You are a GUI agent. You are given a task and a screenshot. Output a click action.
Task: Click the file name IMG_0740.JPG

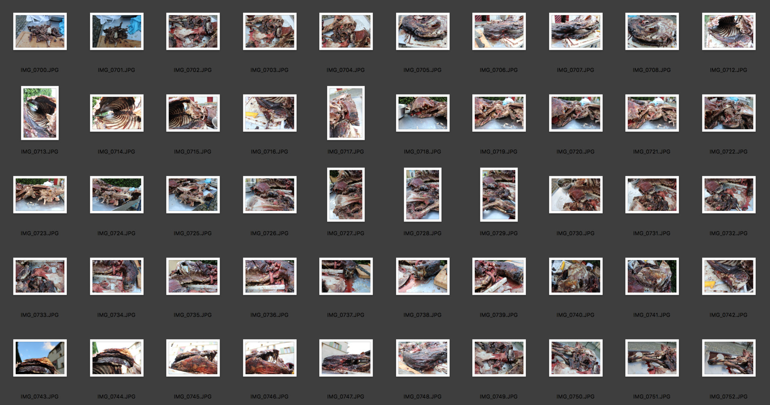point(575,315)
